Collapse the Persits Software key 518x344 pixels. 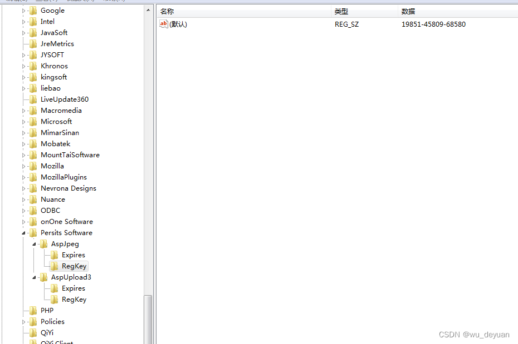(x=23, y=232)
